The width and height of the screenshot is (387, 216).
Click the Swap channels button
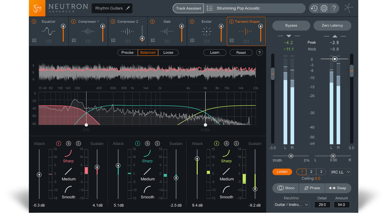tap(338, 188)
